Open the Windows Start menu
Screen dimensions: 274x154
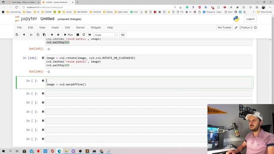coord(3,151)
